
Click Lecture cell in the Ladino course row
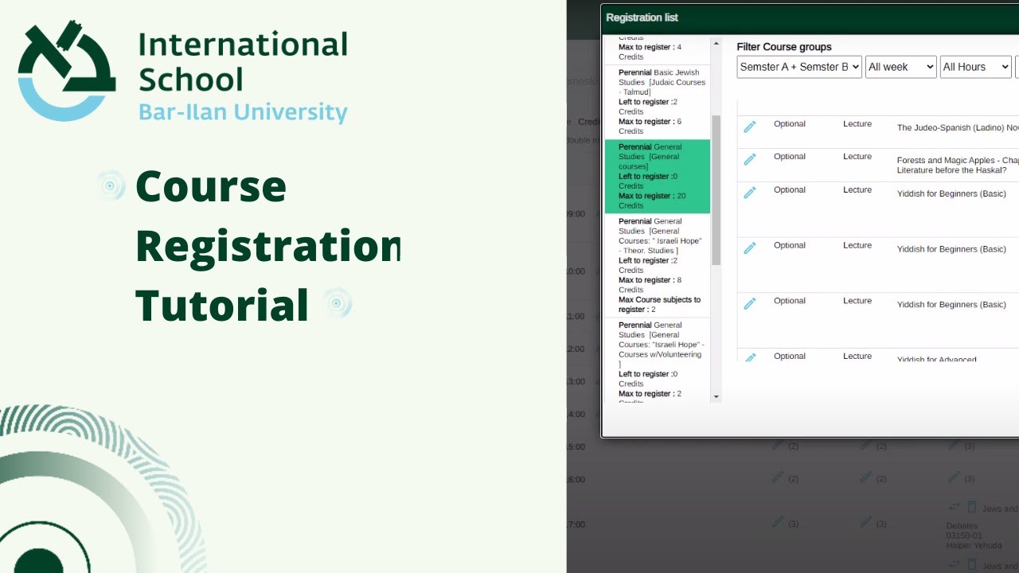pyautogui.click(x=857, y=123)
